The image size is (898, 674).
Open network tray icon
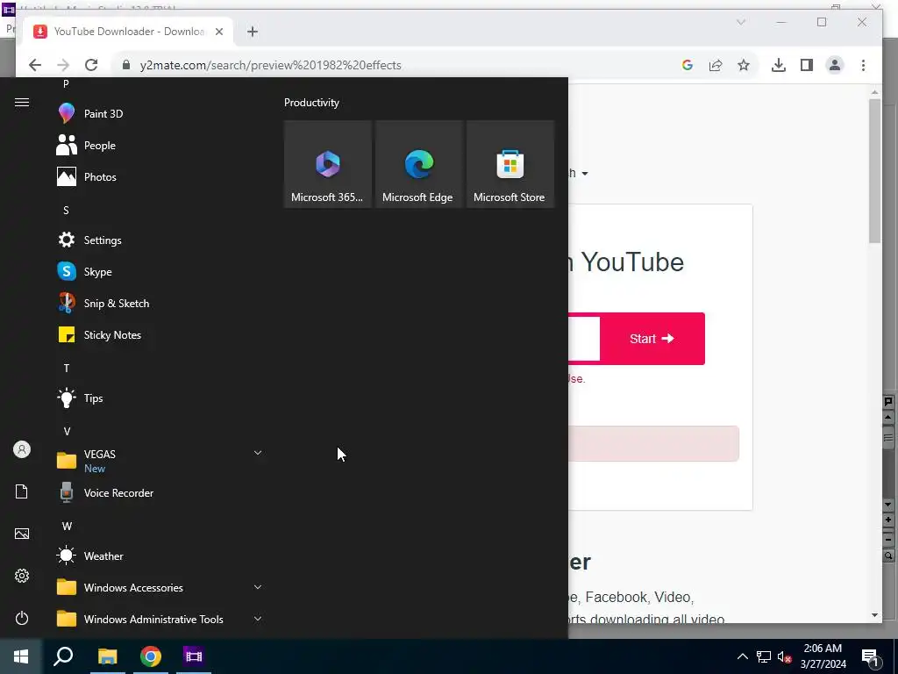[x=764, y=656]
